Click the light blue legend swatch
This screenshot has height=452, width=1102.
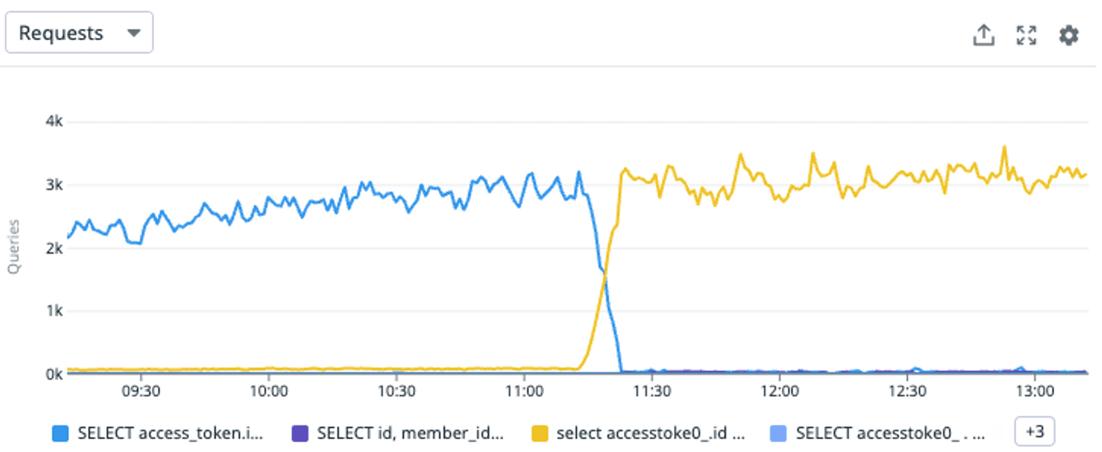pyautogui.click(x=779, y=433)
